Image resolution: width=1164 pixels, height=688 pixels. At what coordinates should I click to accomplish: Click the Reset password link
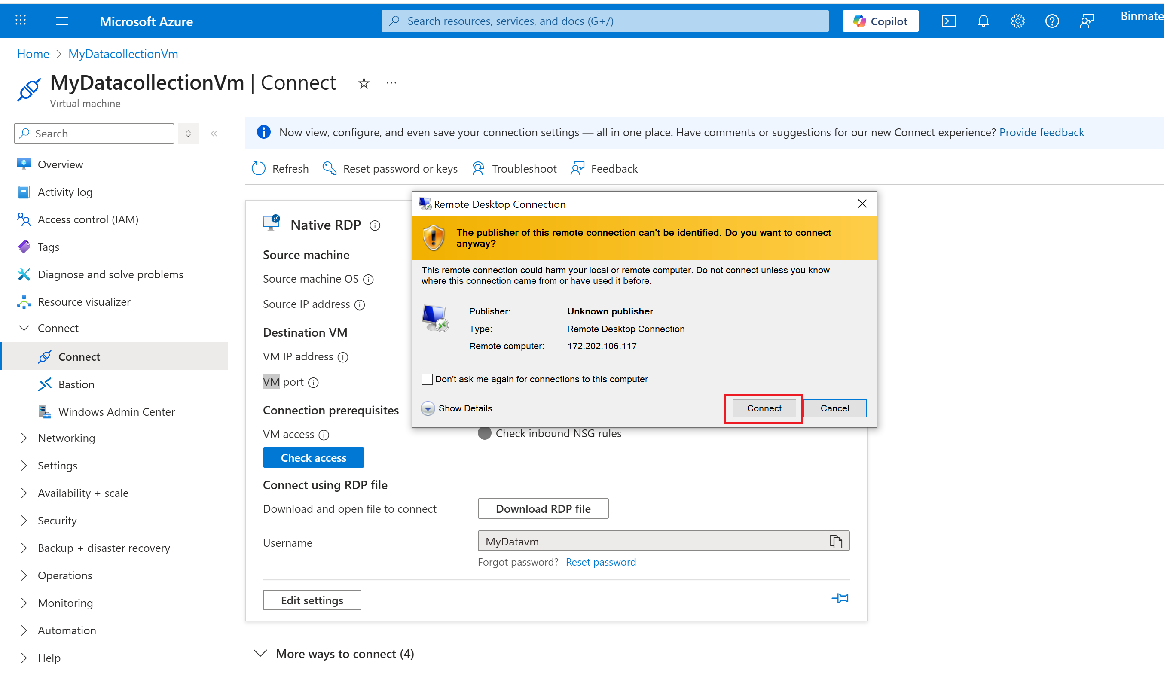601,562
